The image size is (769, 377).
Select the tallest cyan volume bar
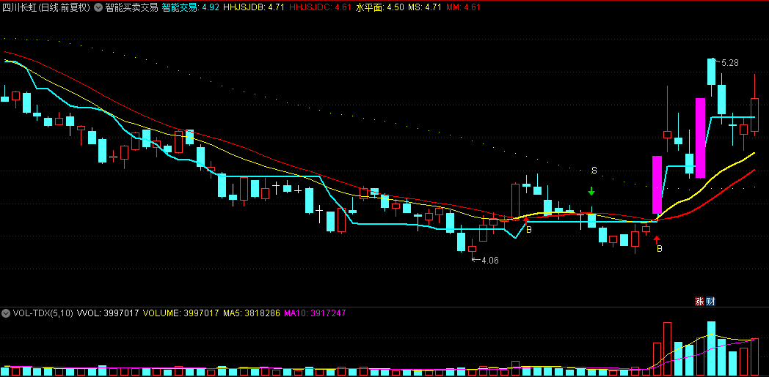[711, 348]
